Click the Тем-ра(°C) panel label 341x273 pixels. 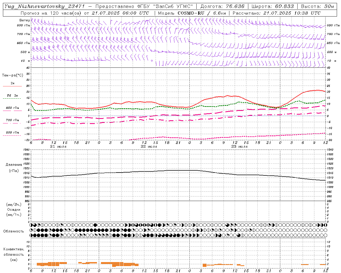(x=13, y=75)
